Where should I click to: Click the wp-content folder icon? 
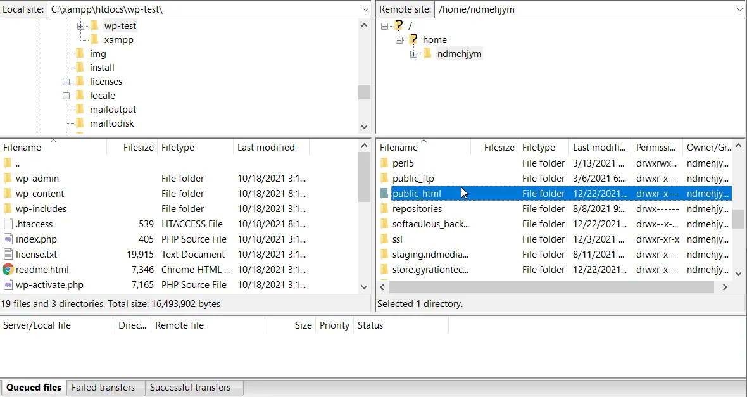click(8, 194)
